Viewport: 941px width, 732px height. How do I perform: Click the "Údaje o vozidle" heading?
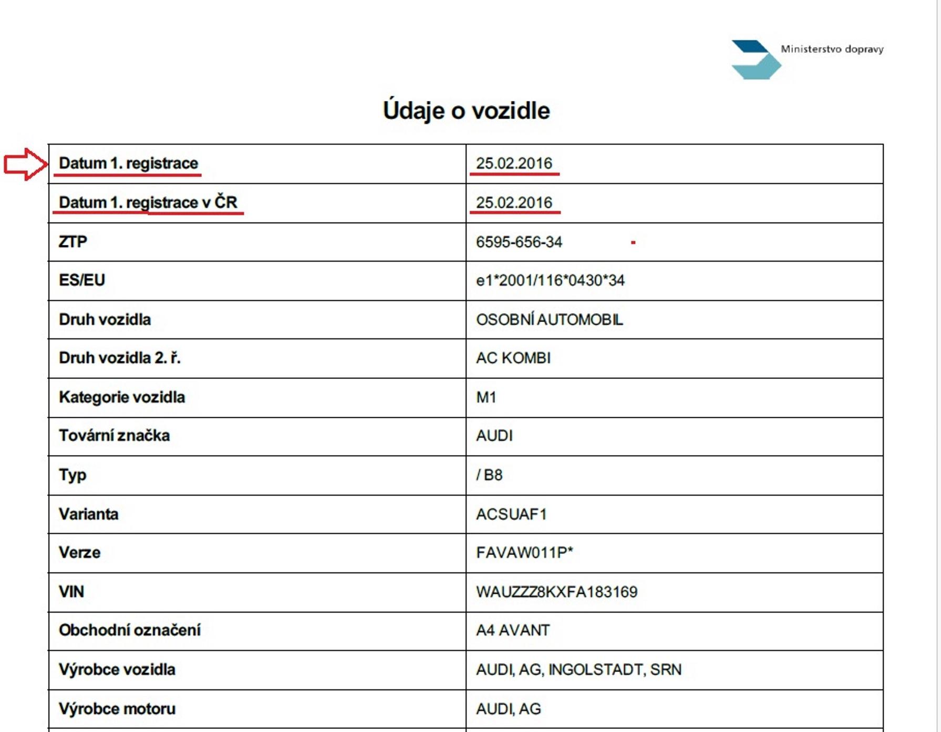pos(466,110)
